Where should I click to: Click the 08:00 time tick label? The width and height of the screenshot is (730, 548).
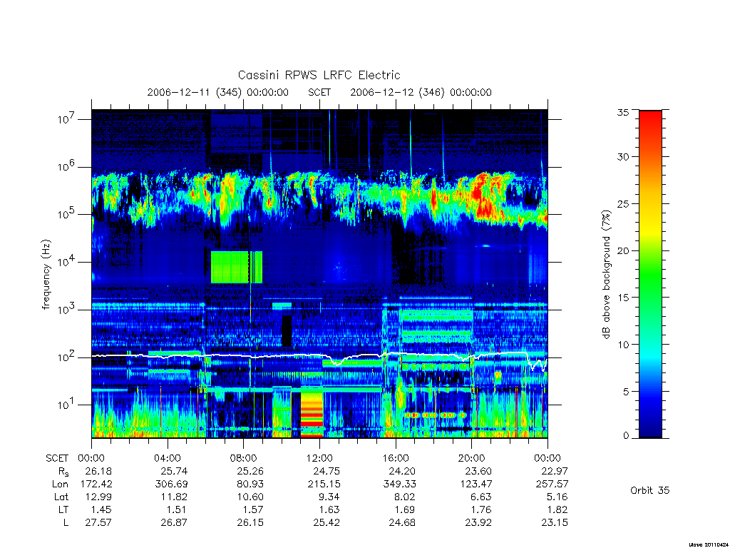[244, 458]
